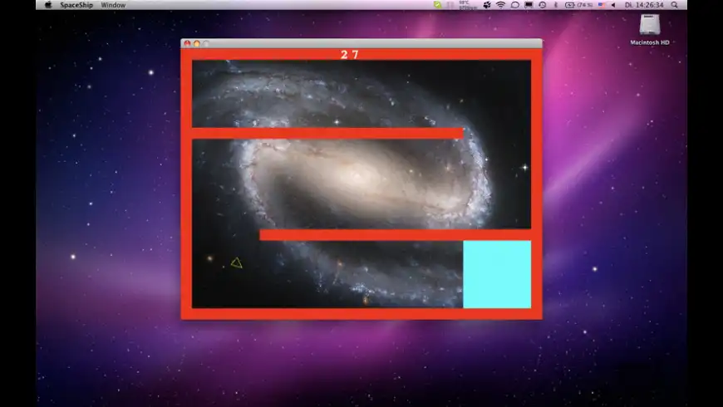Screen dimensions: 723x407
Task: Open the Apple menu
Action: 48,5
